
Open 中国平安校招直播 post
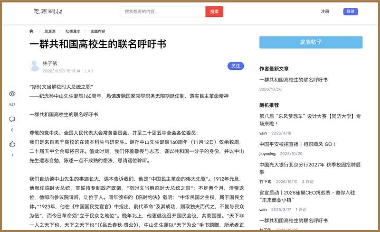click(298, 144)
